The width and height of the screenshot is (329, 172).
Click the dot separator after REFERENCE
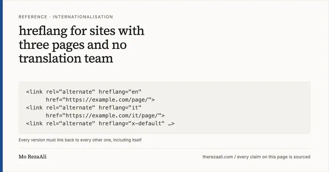tap(50, 17)
